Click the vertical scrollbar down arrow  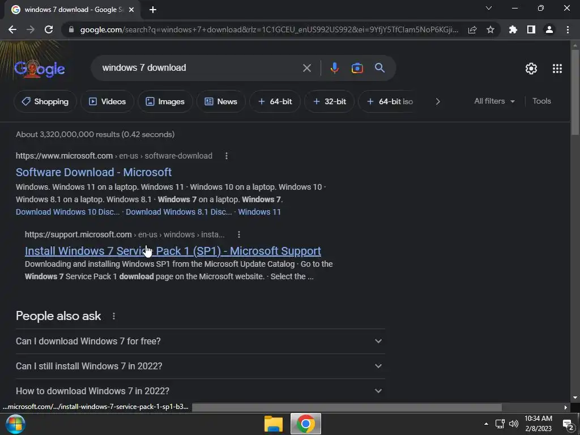tap(575, 398)
